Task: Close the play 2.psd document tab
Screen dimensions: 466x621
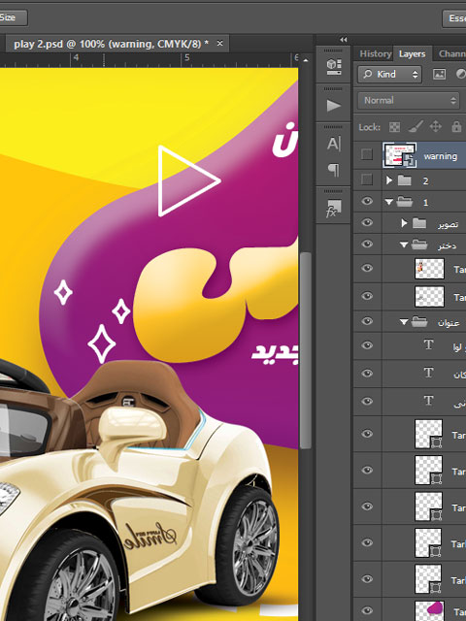Action: (220, 43)
